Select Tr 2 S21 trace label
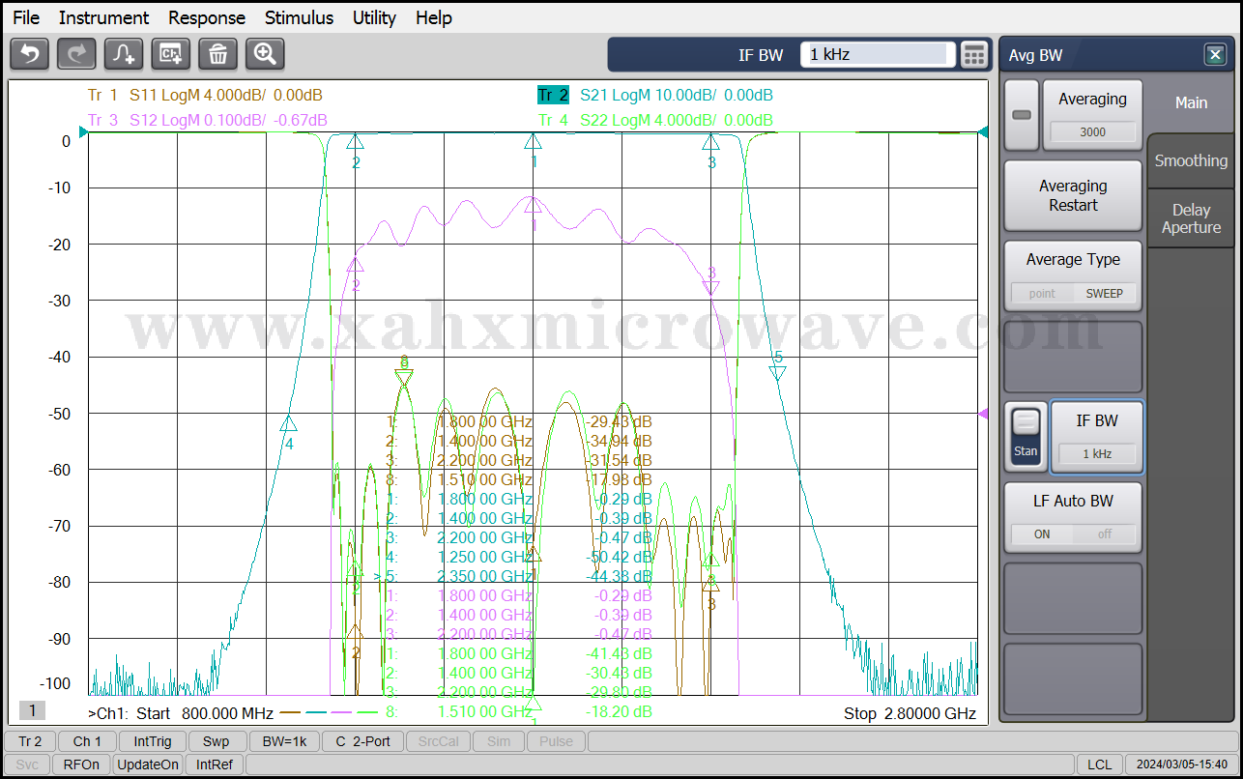1243x779 pixels. coord(655,95)
